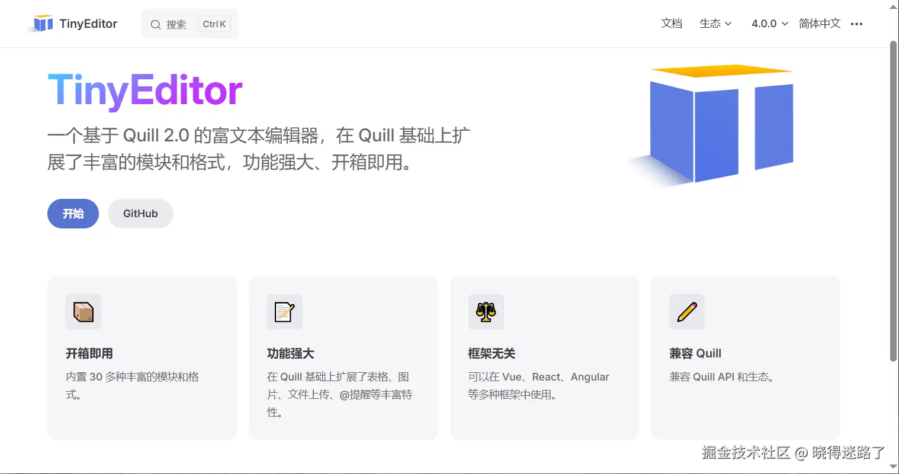This screenshot has width=899, height=474.
Task: Click the 兼容 Quill card heading
Action: [695, 353]
